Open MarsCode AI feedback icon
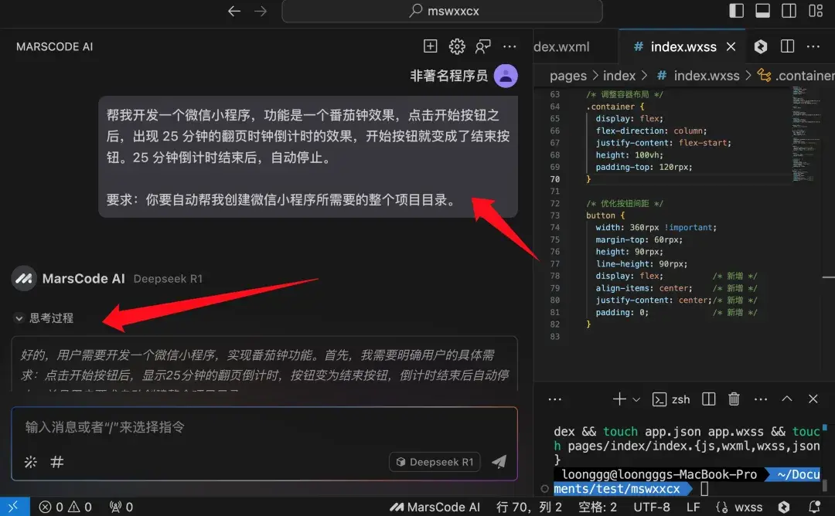 483,46
